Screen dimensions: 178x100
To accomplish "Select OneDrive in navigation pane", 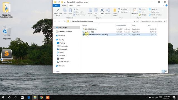I will tap(62, 36).
